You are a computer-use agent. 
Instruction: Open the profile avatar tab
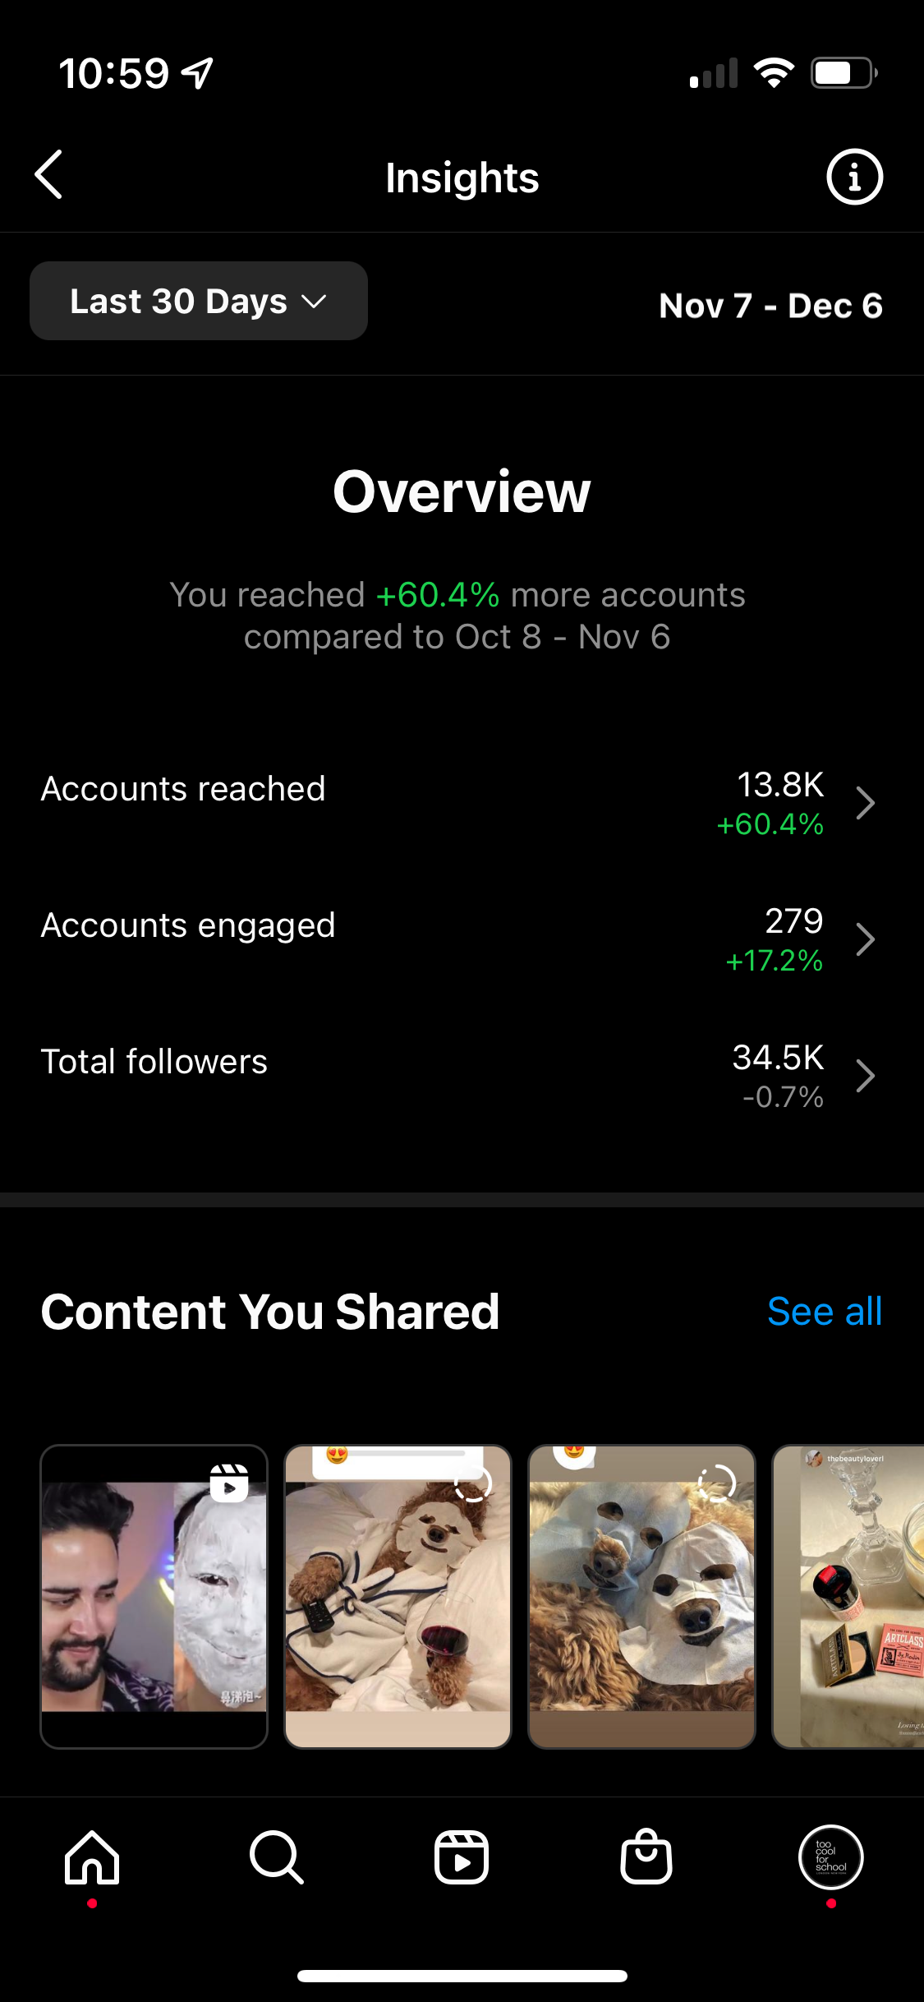(x=830, y=1857)
